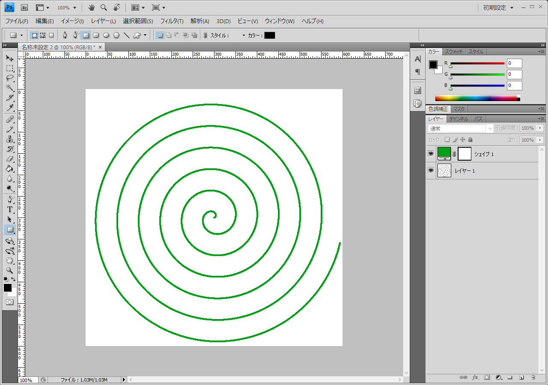This screenshot has height=385, width=548.
Task: Open the Arrange Documents dropdown
Action: (138, 7)
